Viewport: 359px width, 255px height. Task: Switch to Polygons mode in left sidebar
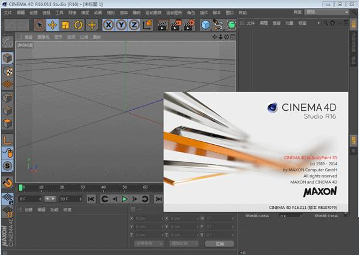7,124
